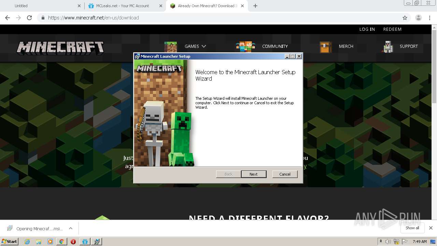Click the Steve and Alex Community icon
This screenshot has width=437, height=246.
pos(245,46)
